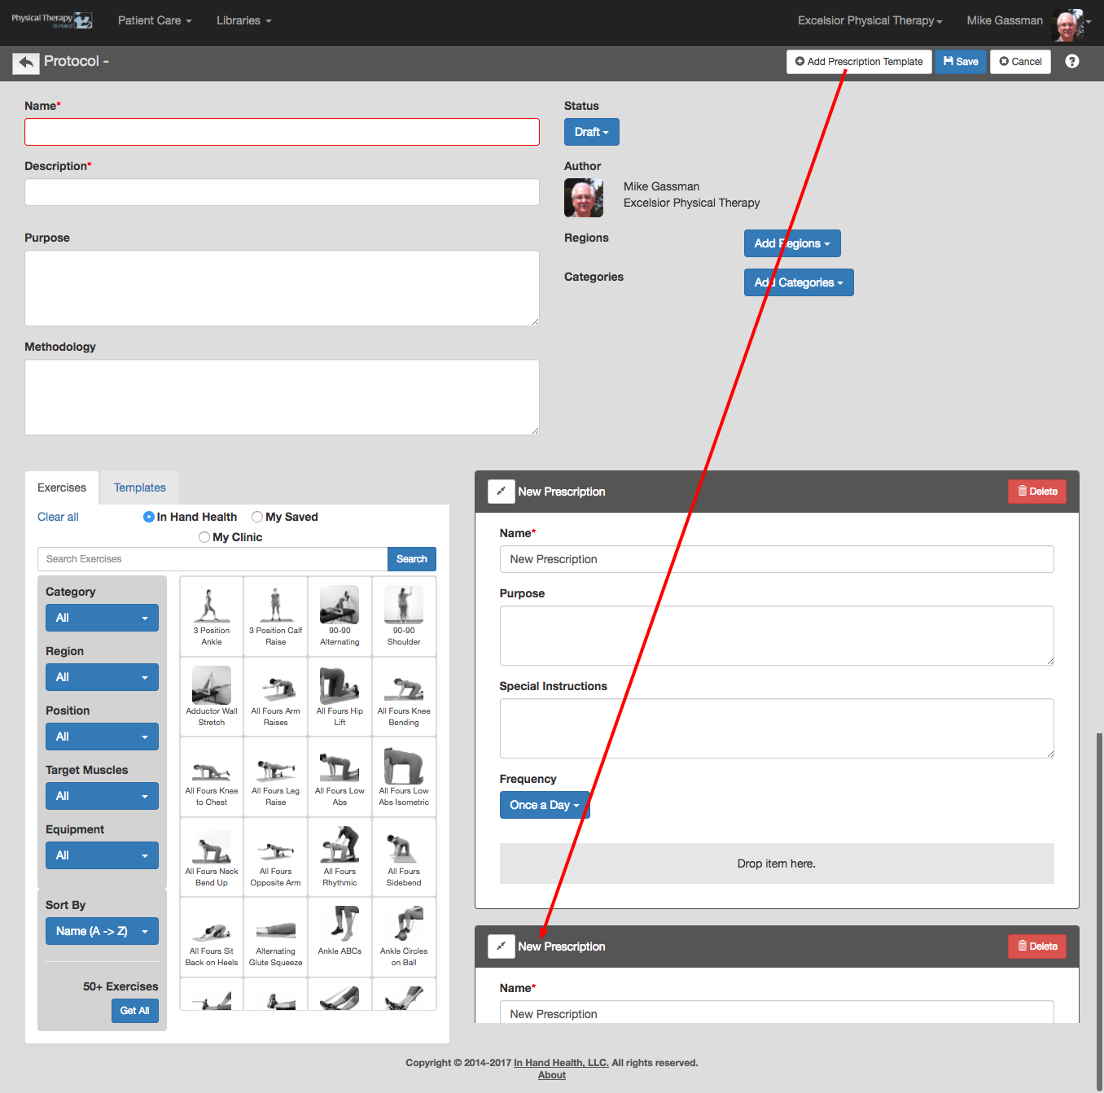Pick the Alternating Glute Squeeze exercise
This screenshot has height=1093, width=1104.
click(x=275, y=937)
